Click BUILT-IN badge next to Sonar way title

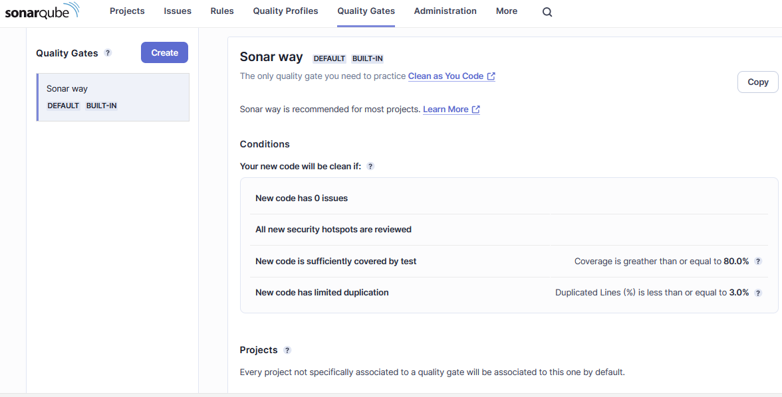[368, 59]
